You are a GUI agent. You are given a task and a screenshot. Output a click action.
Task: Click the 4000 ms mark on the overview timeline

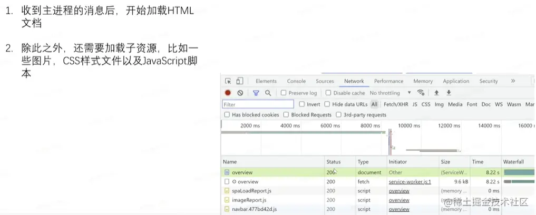[290, 125]
